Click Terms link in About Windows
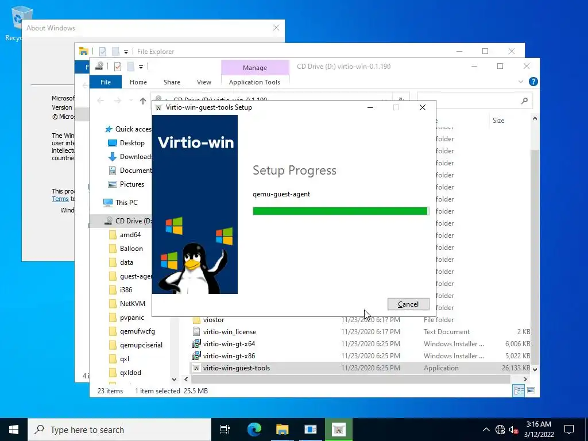The height and width of the screenshot is (441, 588). [60, 199]
